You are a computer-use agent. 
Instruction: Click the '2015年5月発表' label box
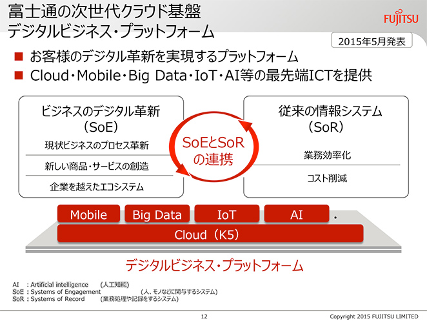point(372,41)
